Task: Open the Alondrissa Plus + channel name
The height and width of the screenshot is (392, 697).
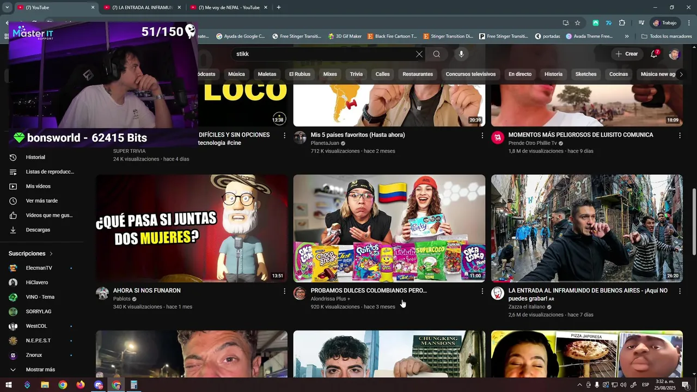Action: 331,299
